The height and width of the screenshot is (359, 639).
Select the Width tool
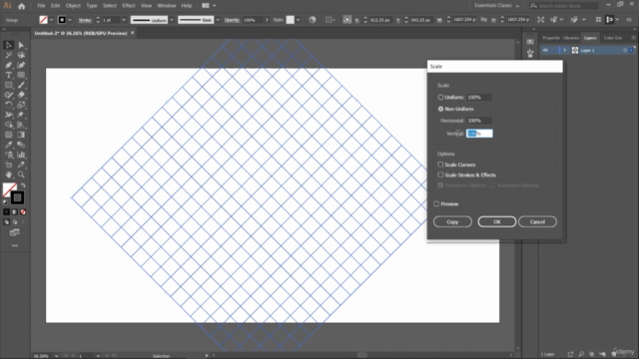[x=9, y=115]
